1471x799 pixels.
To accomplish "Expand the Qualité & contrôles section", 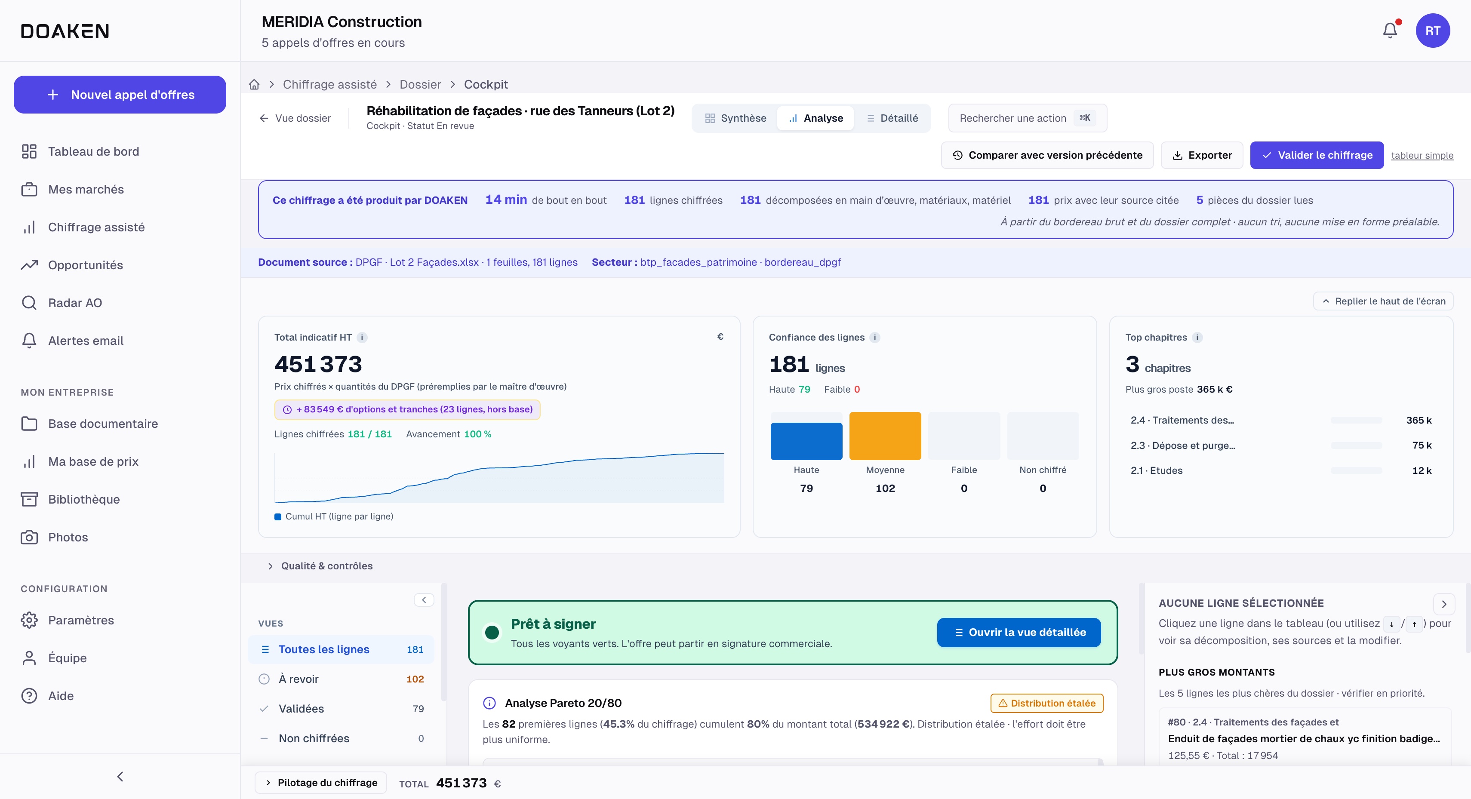I will point(320,566).
